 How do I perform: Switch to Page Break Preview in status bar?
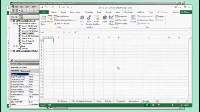[x=159, y=105]
